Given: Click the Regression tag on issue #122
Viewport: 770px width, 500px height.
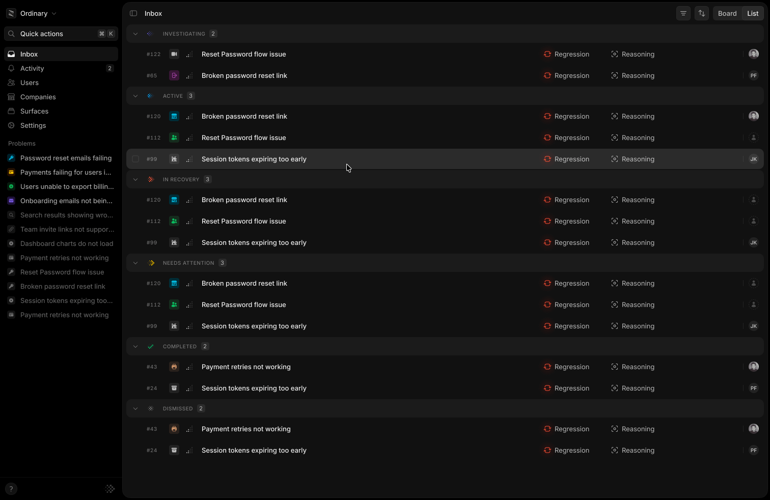Looking at the screenshot, I should 566,54.
